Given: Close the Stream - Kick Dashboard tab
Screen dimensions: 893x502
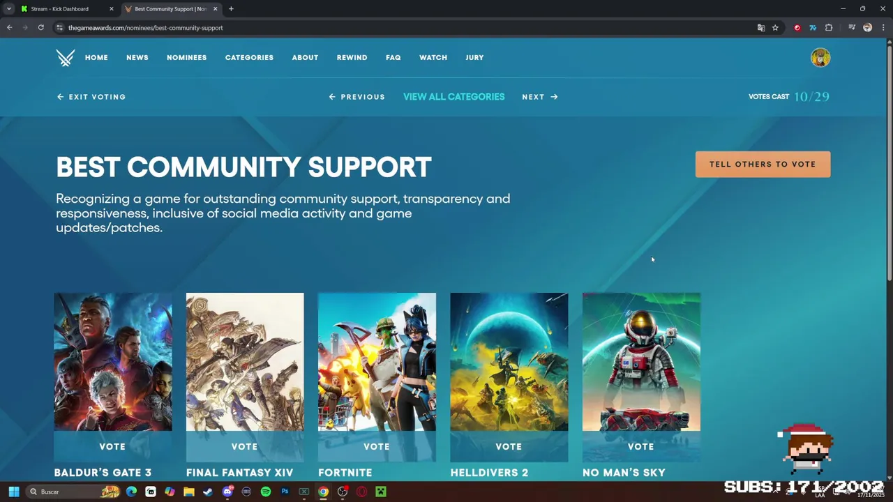Looking at the screenshot, I should coord(111,9).
